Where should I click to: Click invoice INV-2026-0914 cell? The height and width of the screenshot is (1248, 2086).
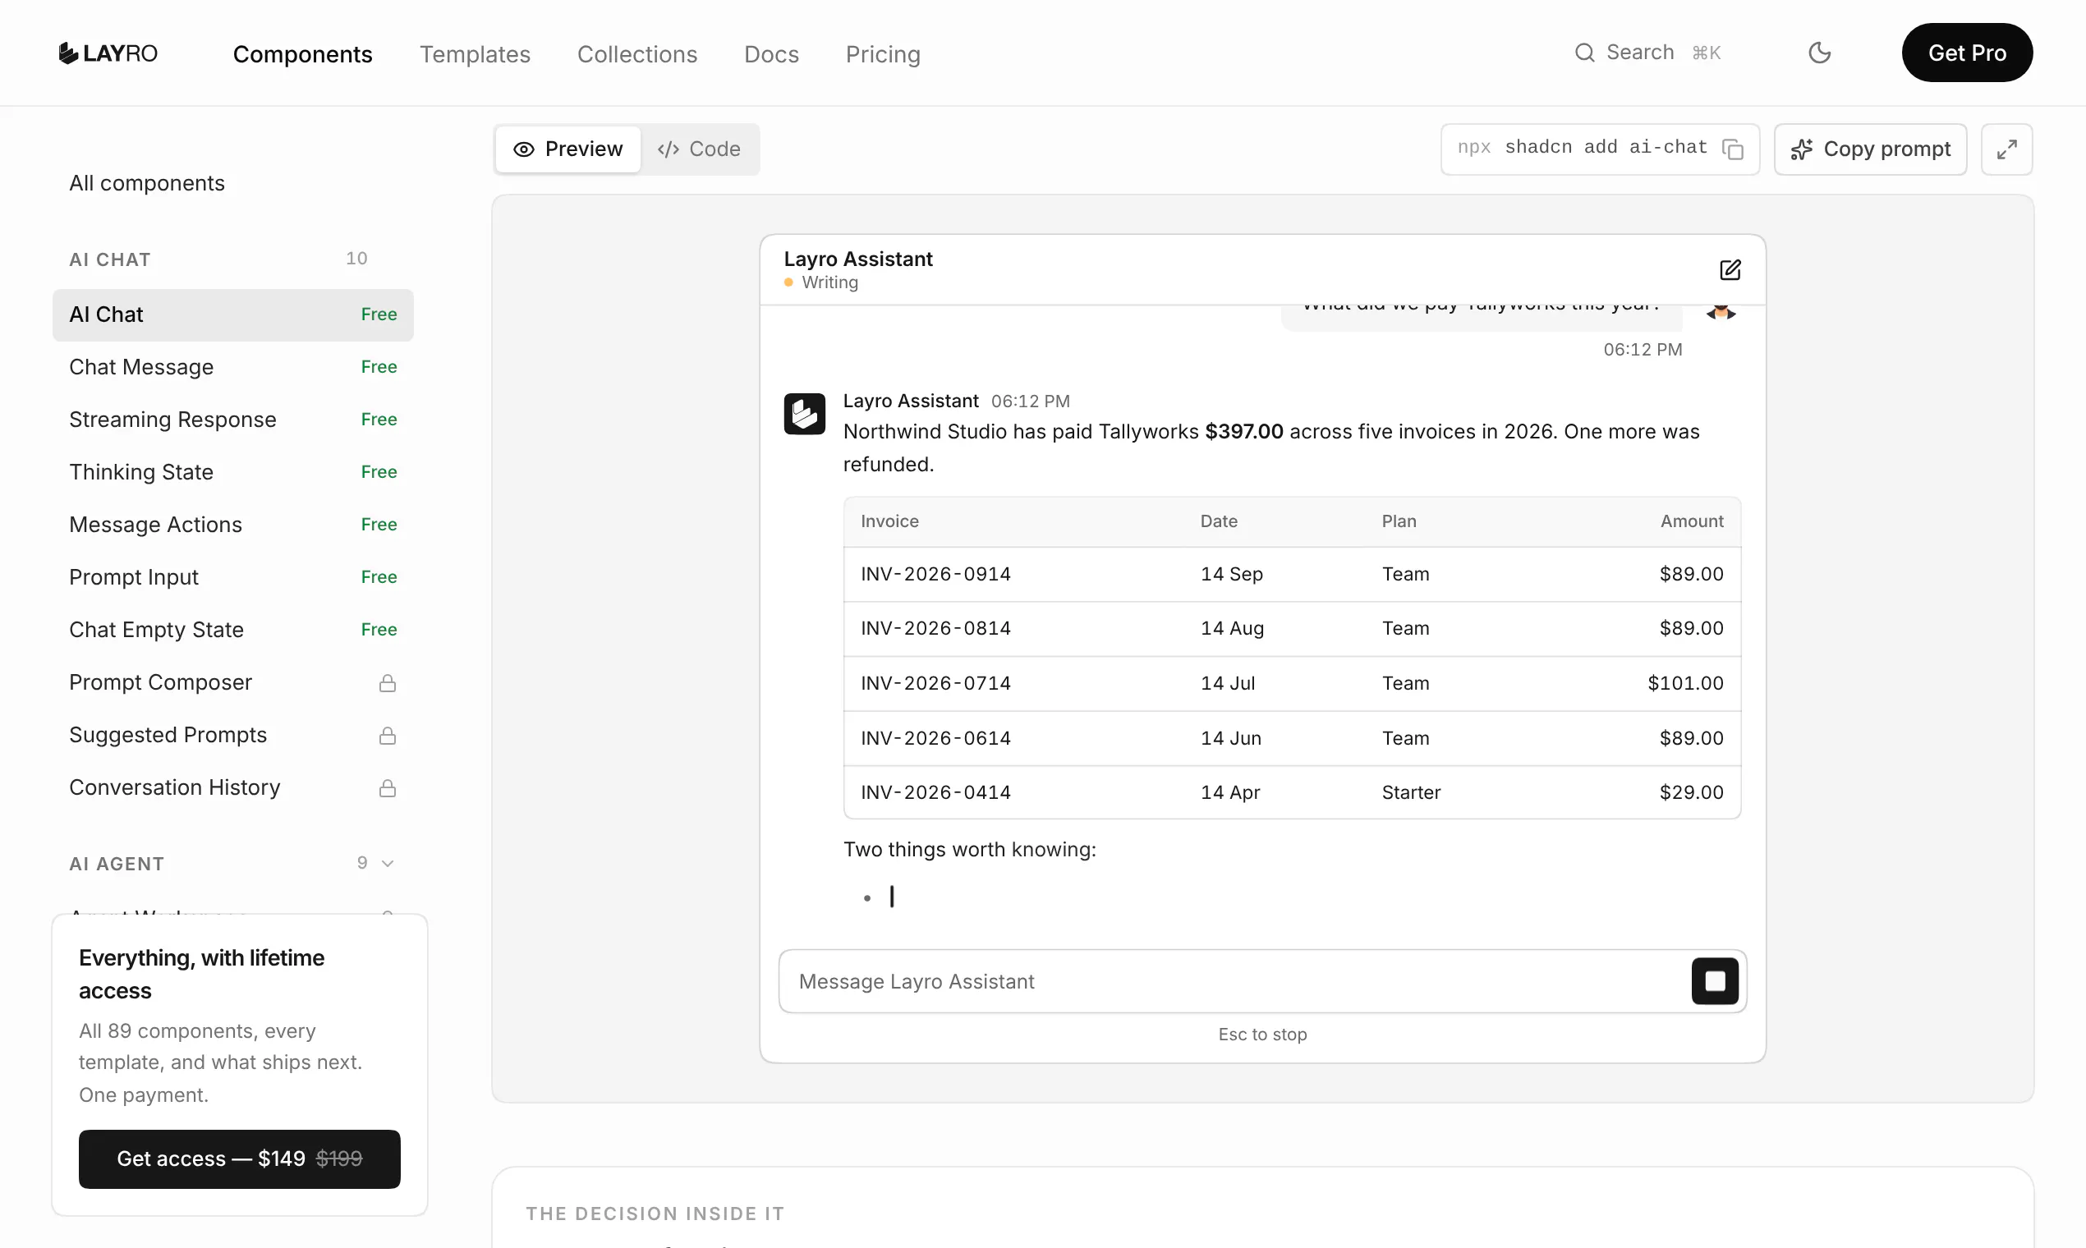click(x=935, y=575)
